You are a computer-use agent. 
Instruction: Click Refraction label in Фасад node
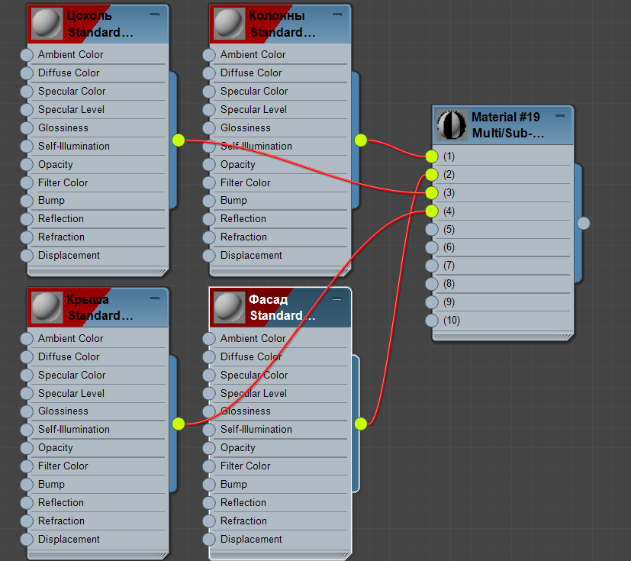click(x=243, y=521)
